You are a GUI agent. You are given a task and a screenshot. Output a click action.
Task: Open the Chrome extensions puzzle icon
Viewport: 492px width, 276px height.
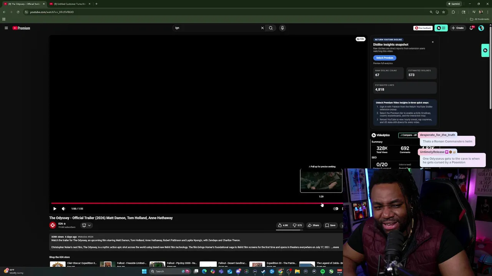coord(453,12)
